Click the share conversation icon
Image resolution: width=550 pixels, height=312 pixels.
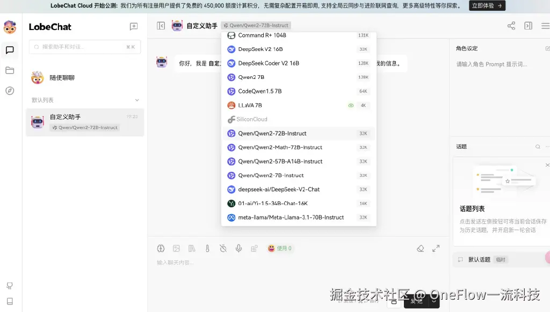(x=511, y=26)
